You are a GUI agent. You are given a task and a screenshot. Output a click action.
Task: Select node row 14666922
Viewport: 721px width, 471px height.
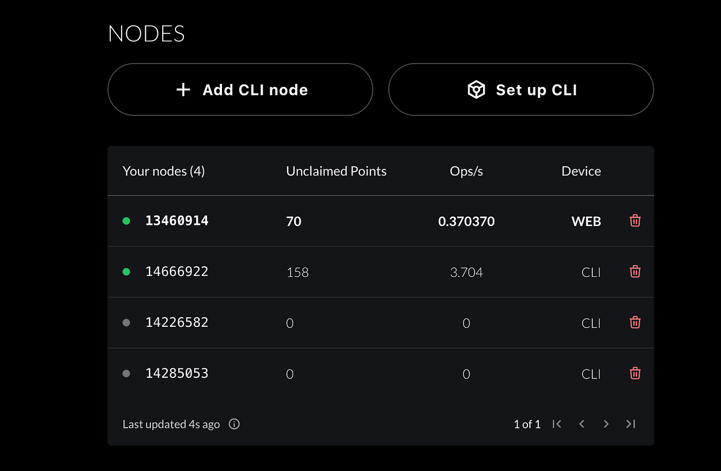(381, 272)
